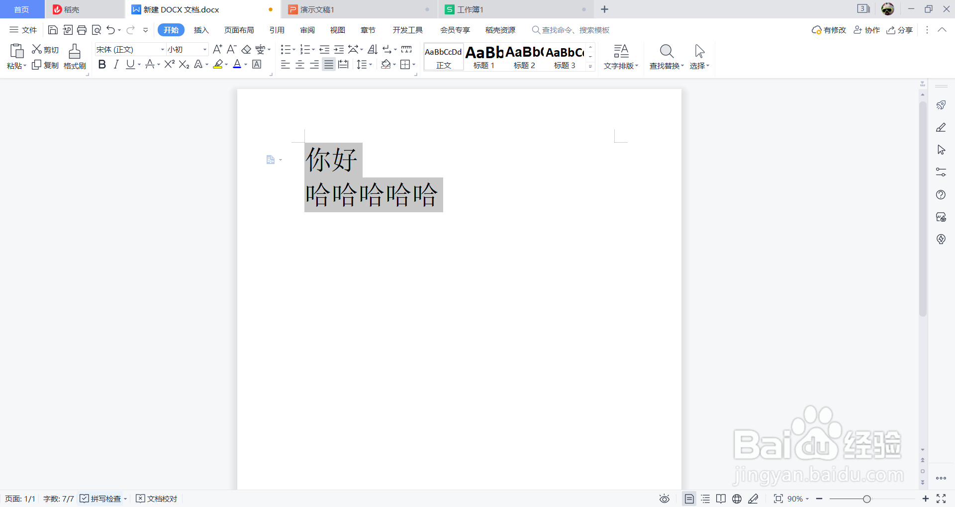The height and width of the screenshot is (507, 955).
Task: Switch to the 引用 ribbon tab
Action: coord(277,30)
